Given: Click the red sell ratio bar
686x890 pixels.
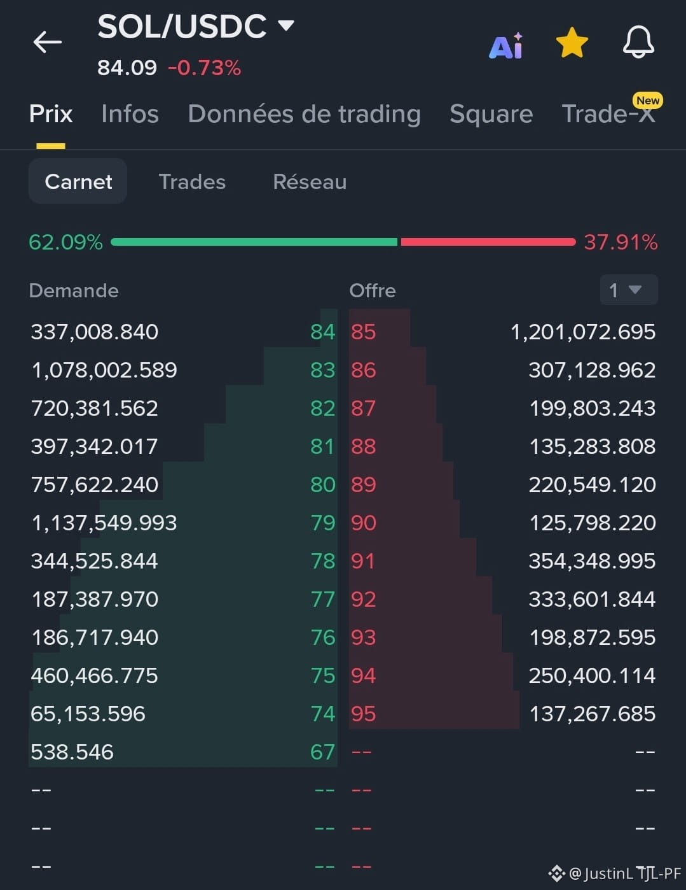Looking at the screenshot, I should point(488,242).
